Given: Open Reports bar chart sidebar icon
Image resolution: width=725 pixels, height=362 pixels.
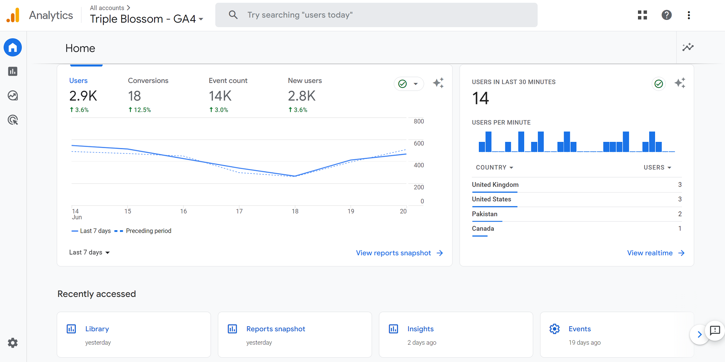Looking at the screenshot, I should coord(13,71).
